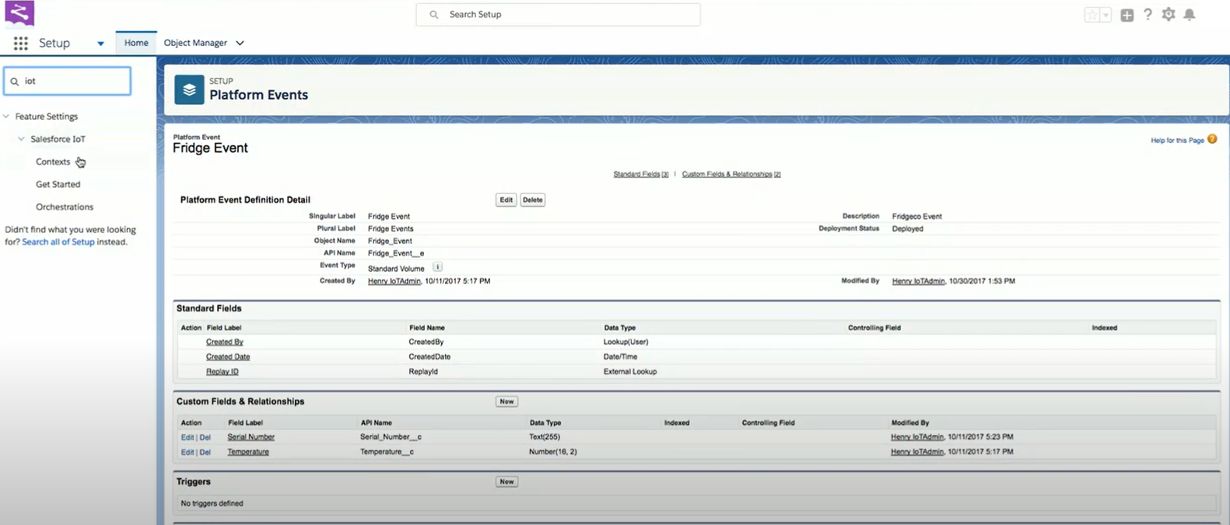Open the Temperature field label
The width and height of the screenshot is (1230, 525).
coord(248,452)
